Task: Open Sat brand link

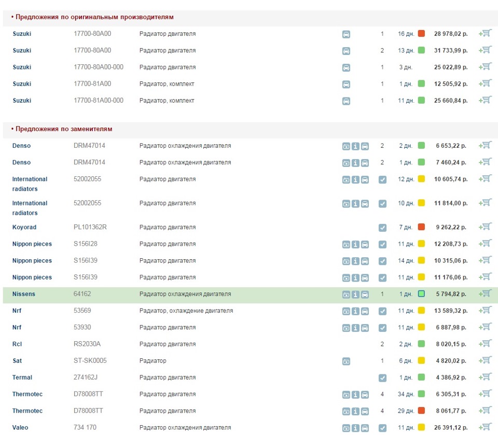Action: coord(17,361)
